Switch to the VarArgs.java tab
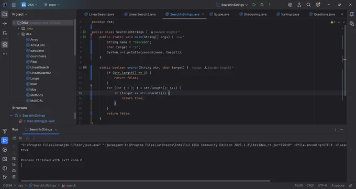 (287, 14)
